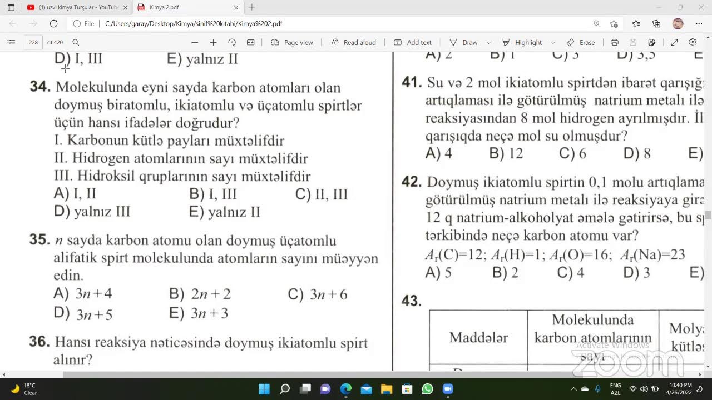
Task: Click the address bar file path
Action: tap(194, 24)
